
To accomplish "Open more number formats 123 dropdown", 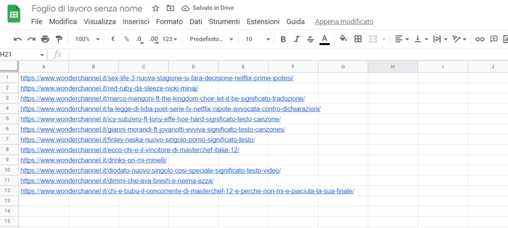I will tap(170, 39).
